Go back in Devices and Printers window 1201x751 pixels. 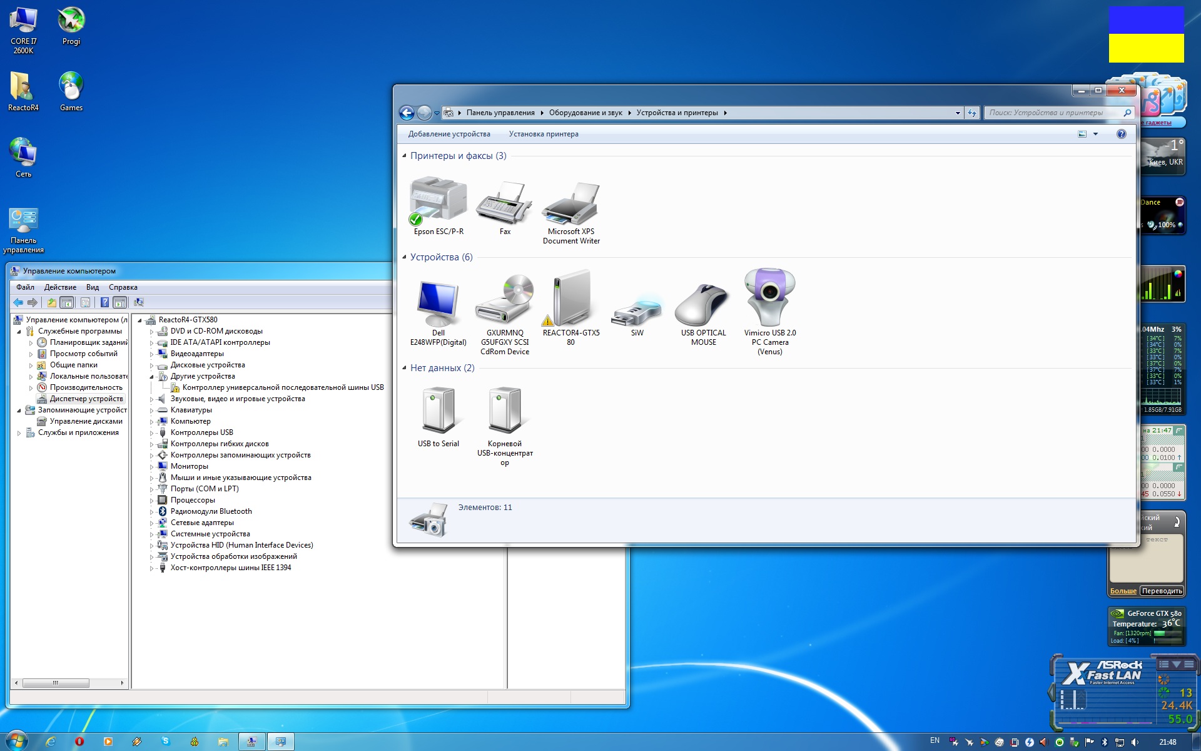407,113
